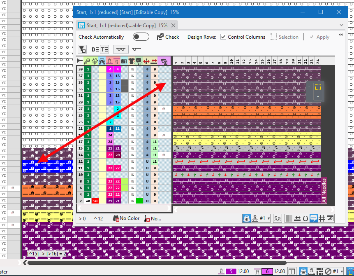
Task: Toggle the Check Automatically switch
Action: point(141,37)
